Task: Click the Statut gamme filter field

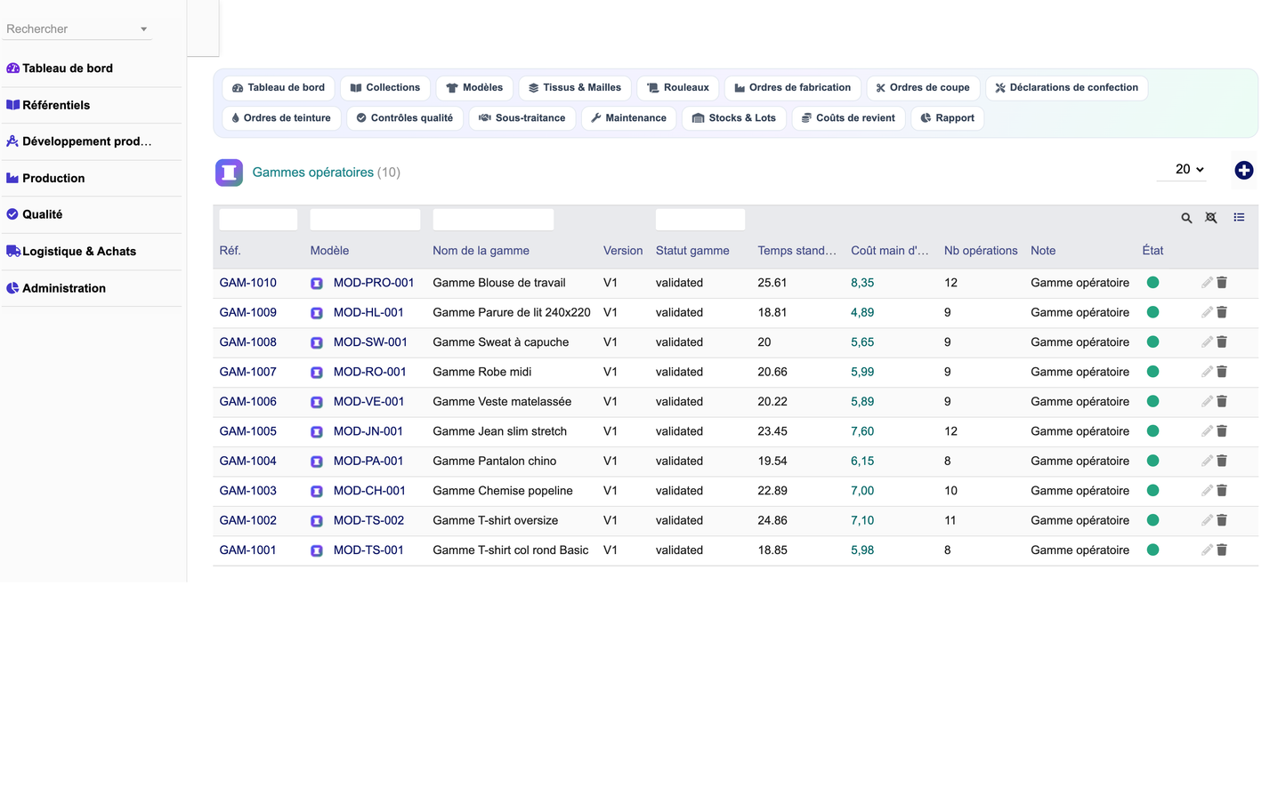Action: point(700,220)
